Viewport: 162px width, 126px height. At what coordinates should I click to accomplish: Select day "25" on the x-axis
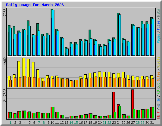[123, 123]
